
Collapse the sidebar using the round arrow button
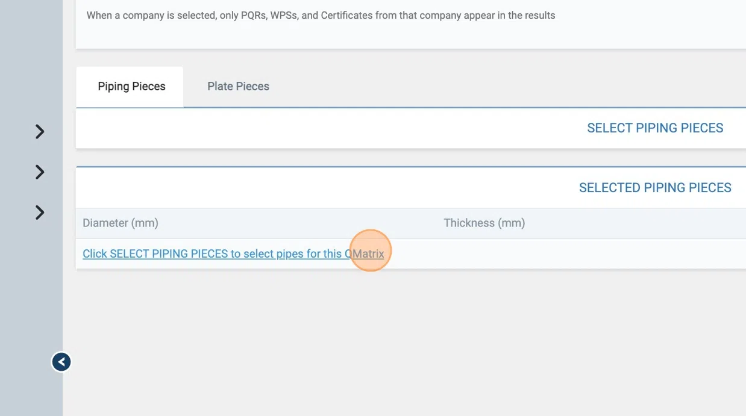(x=61, y=362)
